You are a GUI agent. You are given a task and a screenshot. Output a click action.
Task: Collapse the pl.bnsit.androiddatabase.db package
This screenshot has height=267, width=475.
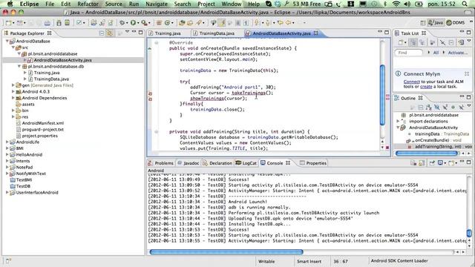pyautogui.click(x=19, y=66)
